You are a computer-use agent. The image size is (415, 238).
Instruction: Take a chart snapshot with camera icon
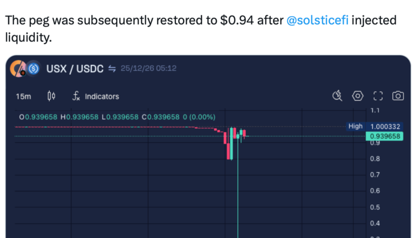(398, 96)
